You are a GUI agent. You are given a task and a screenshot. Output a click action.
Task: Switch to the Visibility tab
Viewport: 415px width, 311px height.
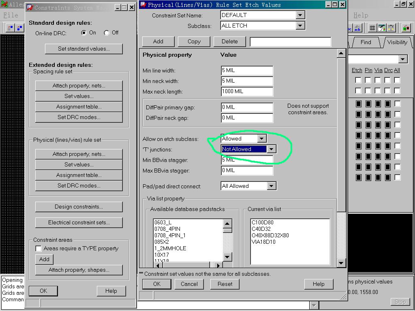coord(397,42)
